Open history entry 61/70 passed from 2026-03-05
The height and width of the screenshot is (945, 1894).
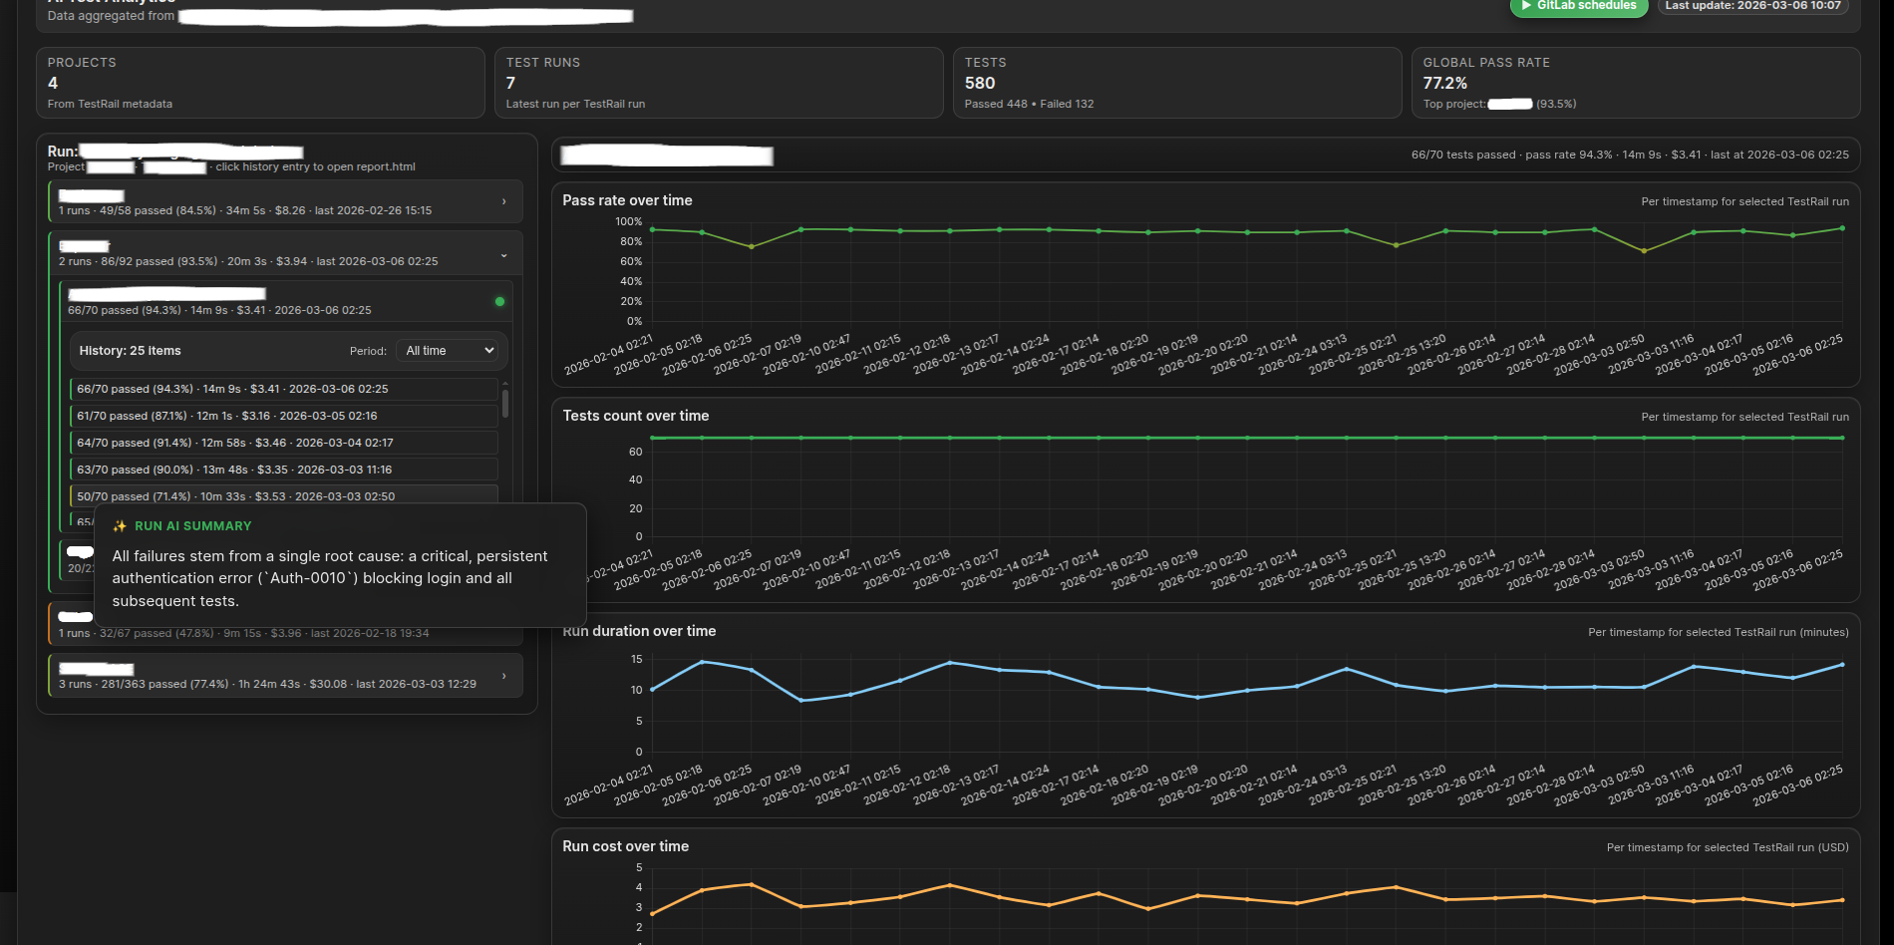pos(283,416)
